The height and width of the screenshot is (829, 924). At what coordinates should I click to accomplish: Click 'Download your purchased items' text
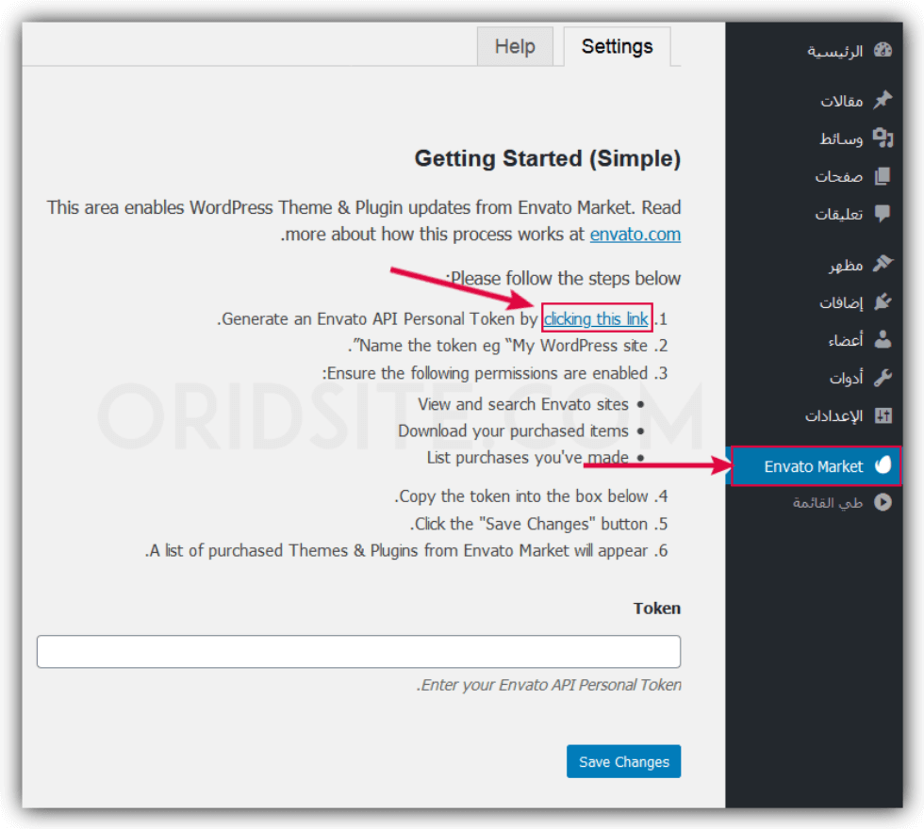click(513, 431)
